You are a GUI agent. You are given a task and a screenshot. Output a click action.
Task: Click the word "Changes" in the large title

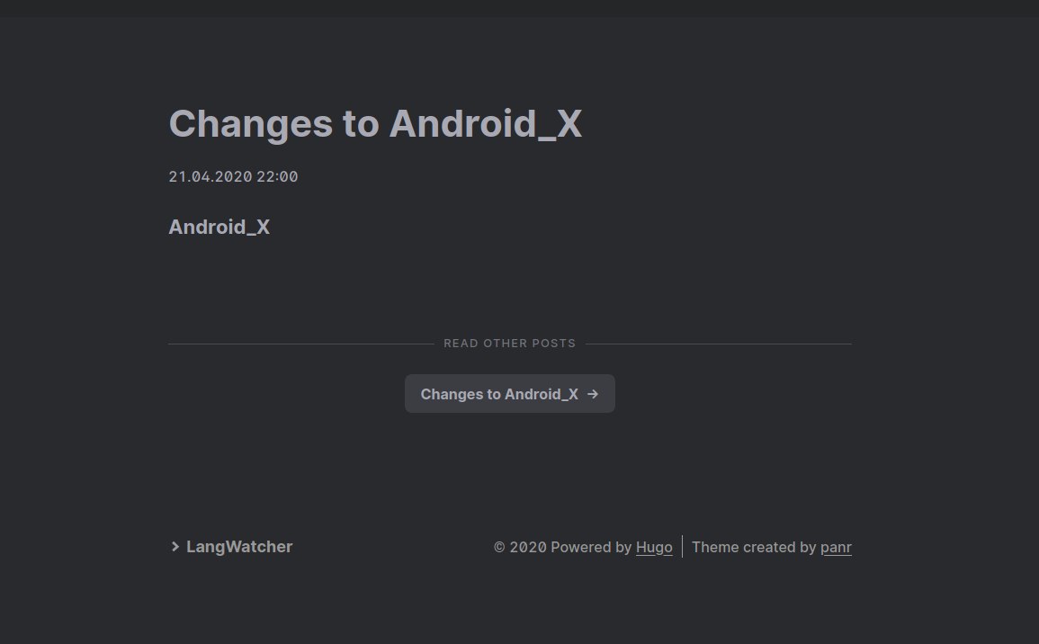[x=250, y=124]
